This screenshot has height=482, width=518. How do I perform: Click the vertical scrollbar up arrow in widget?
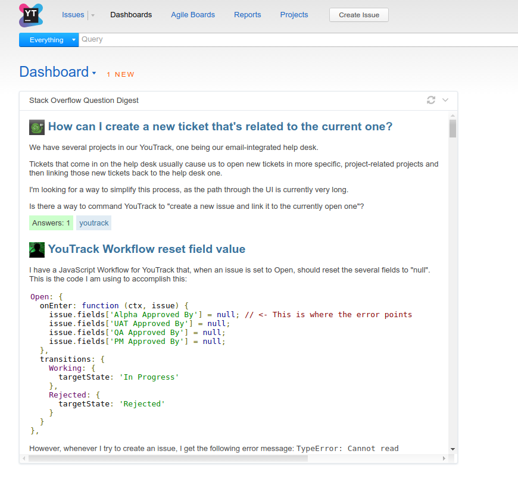pyautogui.click(x=453, y=115)
